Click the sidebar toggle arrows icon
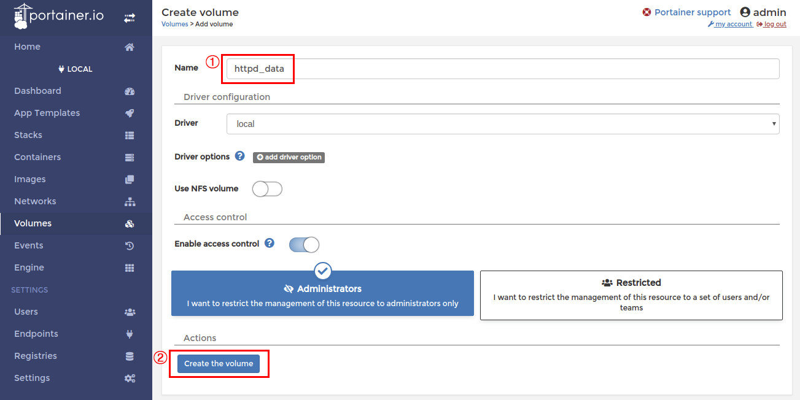800x400 pixels. click(x=130, y=18)
